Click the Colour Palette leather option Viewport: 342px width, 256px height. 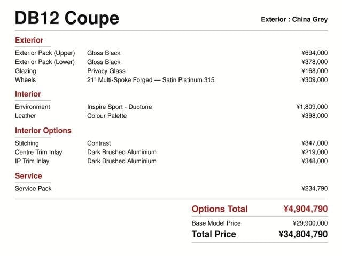coord(107,116)
